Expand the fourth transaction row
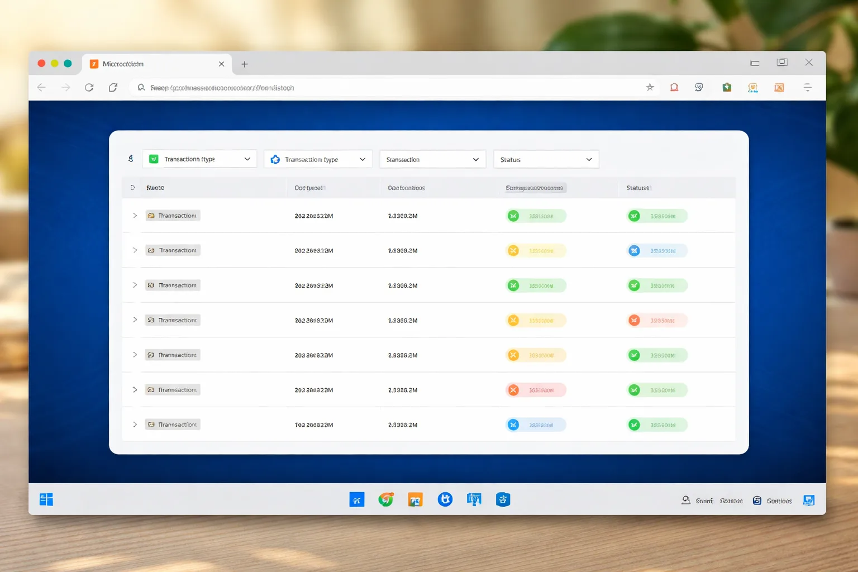 (135, 320)
